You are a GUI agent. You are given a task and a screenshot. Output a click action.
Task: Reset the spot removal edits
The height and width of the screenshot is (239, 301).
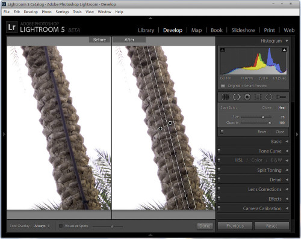tap(262, 132)
